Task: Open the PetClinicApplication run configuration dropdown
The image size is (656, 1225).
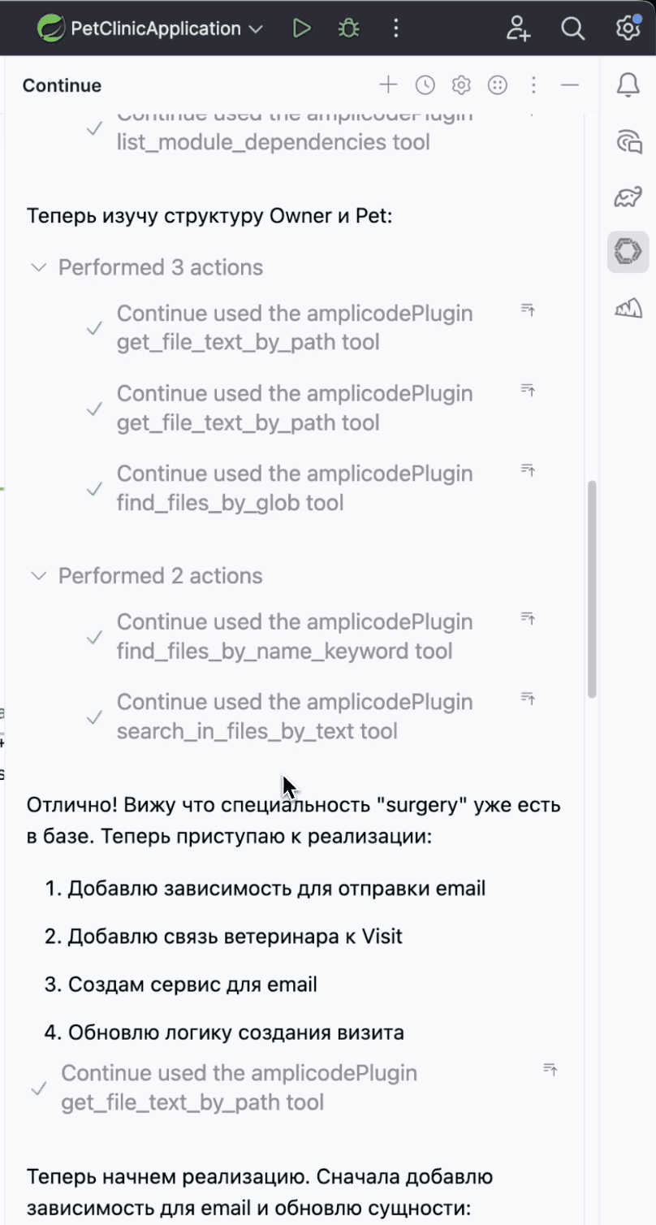Action: pyautogui.click(x=256, y=28)
